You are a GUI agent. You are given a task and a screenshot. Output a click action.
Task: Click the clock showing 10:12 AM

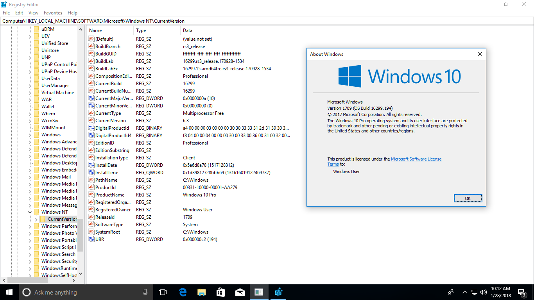point(501,289)
